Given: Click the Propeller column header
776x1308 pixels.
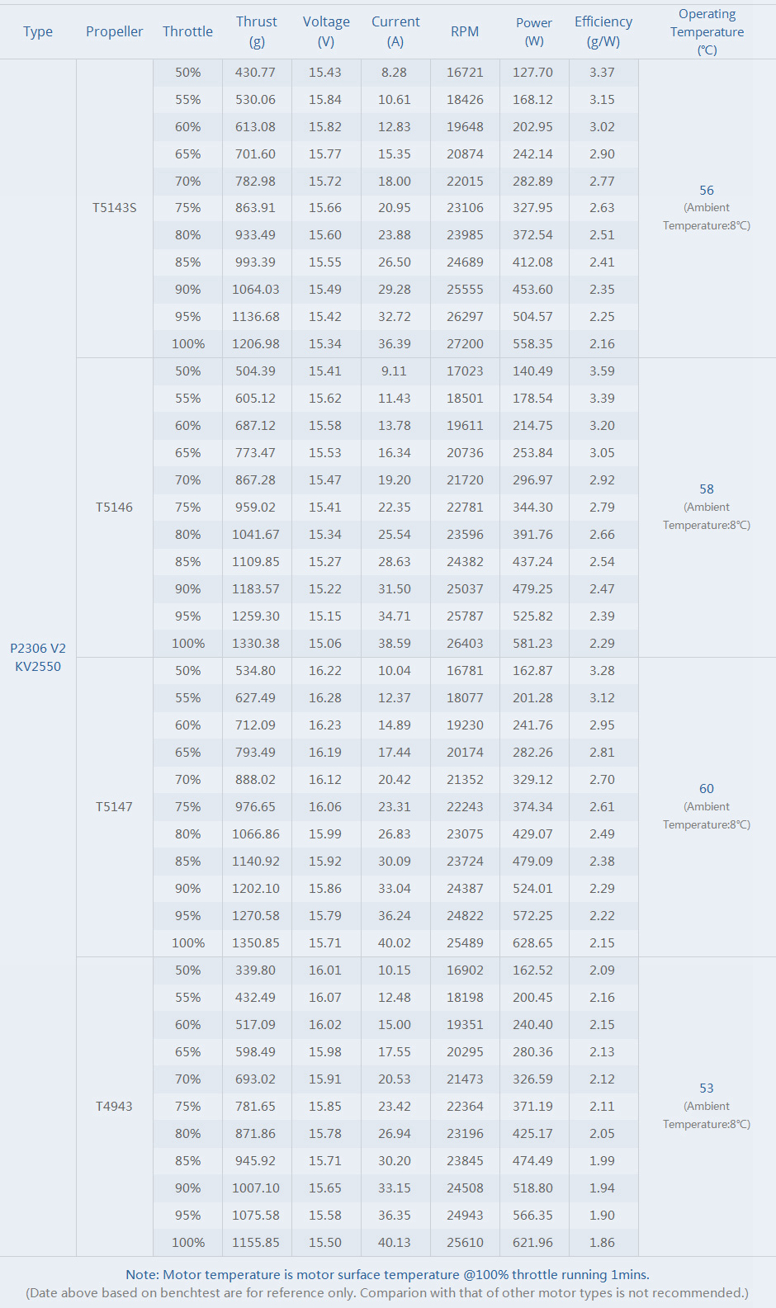Looking at the screenshot, I should pyautogui.click(x=114, y=31).
